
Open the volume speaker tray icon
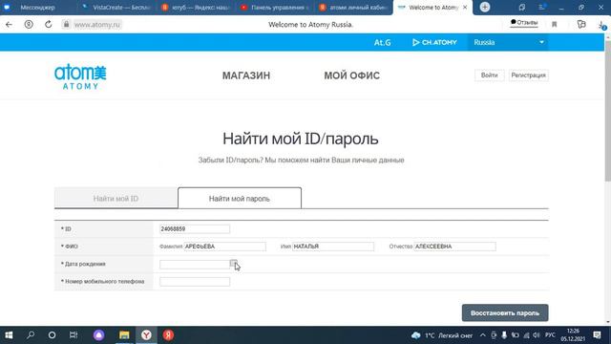(x=537, y=335)
